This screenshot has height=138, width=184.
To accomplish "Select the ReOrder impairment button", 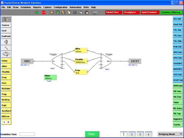I will [6, 89].
